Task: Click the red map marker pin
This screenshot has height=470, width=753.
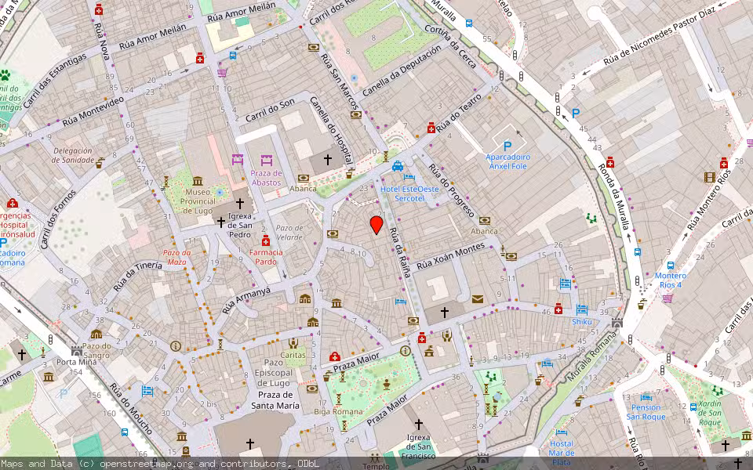Action: coord(376,225)
